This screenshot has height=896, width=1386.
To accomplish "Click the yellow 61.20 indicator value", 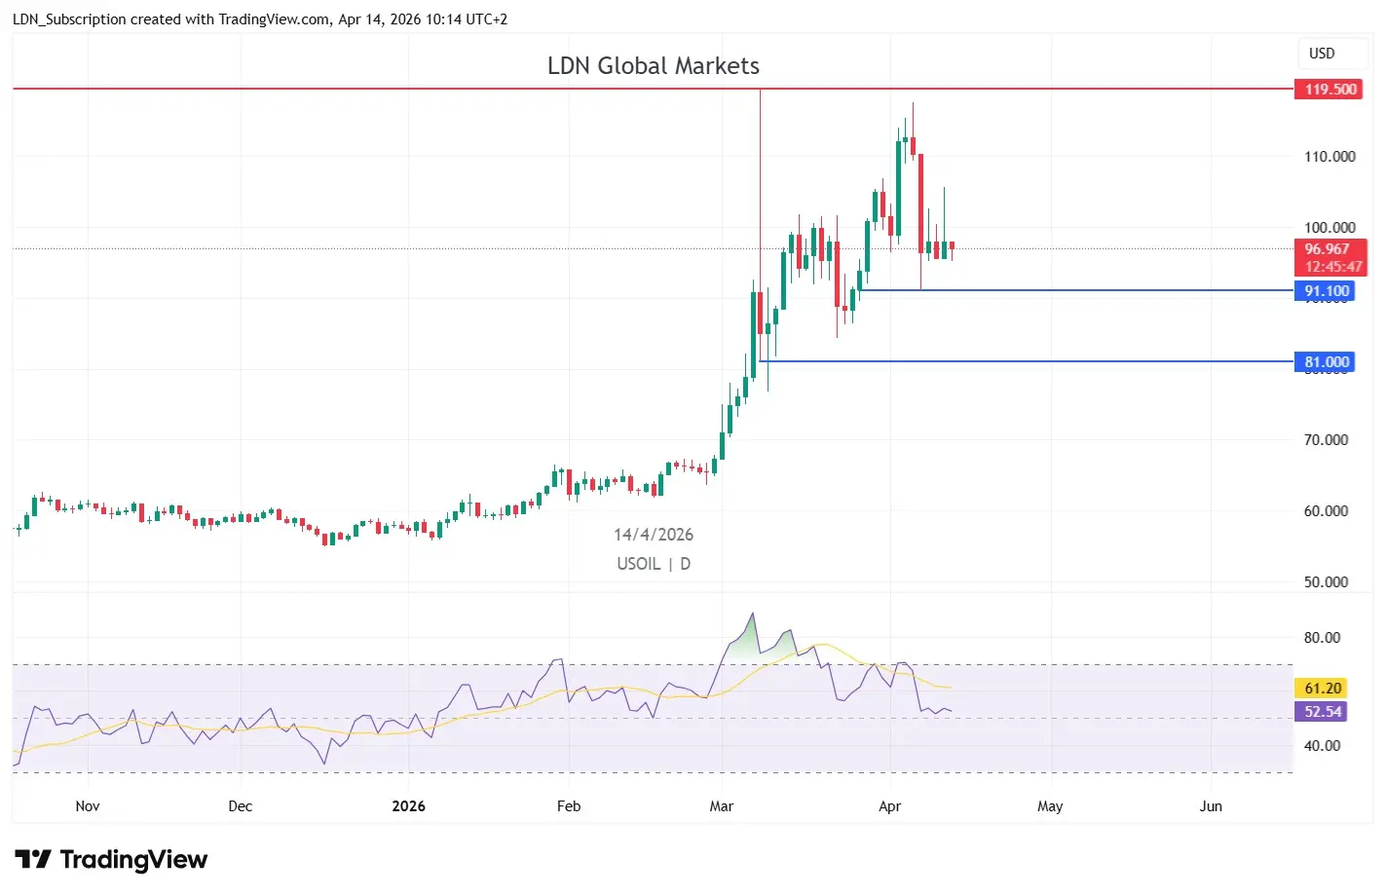I will (x=1322, y=689).
